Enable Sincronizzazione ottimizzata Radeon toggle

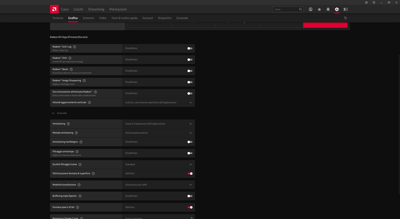point(190,94)
